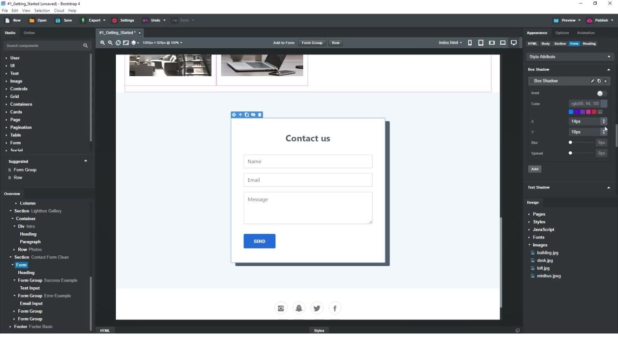Toggle element outlines with the crossed-circle icon

coord(118,42)
